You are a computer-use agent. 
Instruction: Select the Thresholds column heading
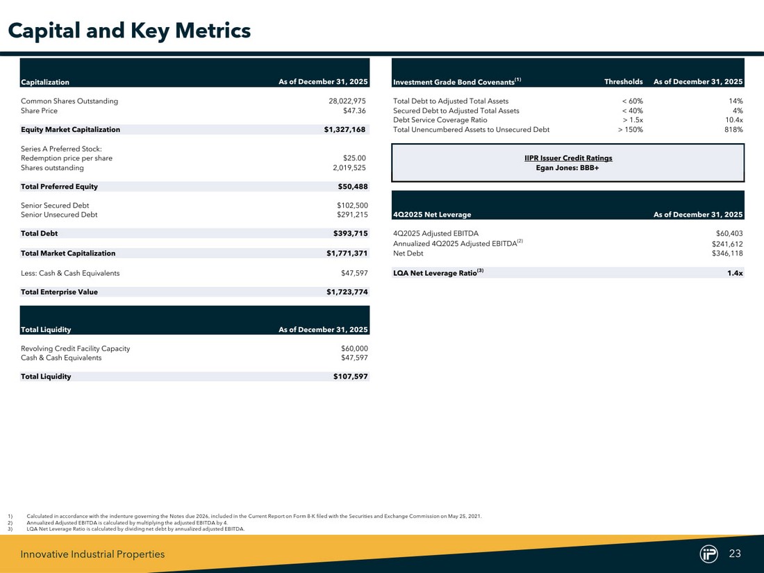(623, 82)
